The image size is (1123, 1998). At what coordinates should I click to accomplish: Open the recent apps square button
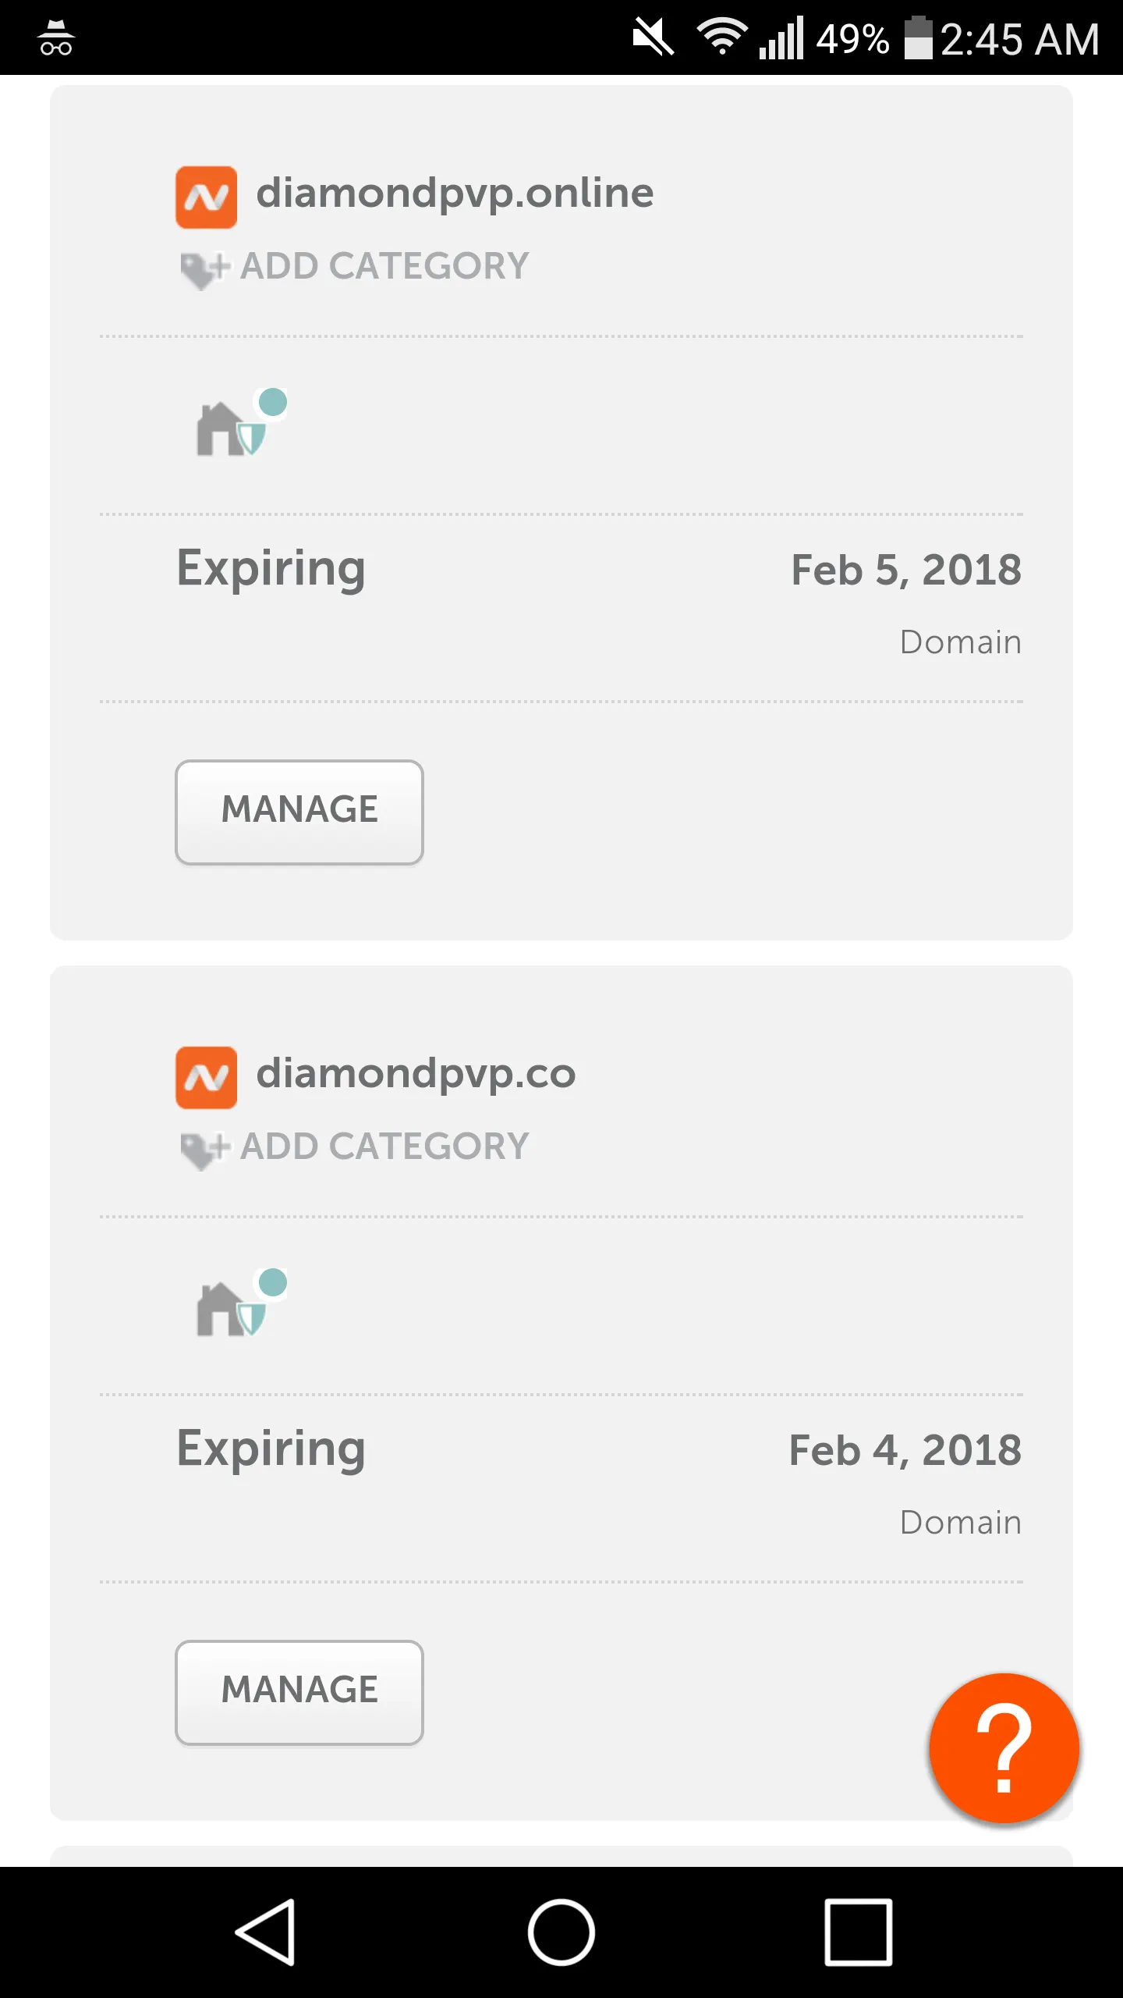pyautogui.click(x=858, y=1932)
